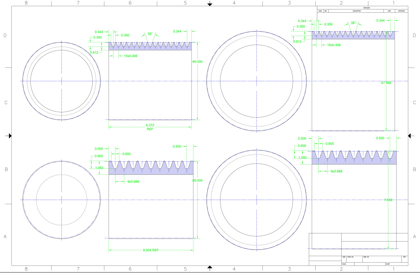Screen dimensions: 420x273
Task: Click the DWG NO field in title block
Action: [x=367, y=256]
